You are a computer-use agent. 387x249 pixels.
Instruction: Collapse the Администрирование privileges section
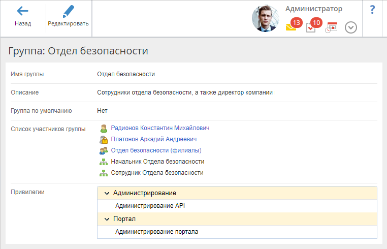[x=107, y=193]
